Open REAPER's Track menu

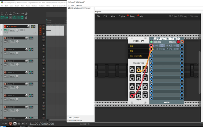click(28, 6)
